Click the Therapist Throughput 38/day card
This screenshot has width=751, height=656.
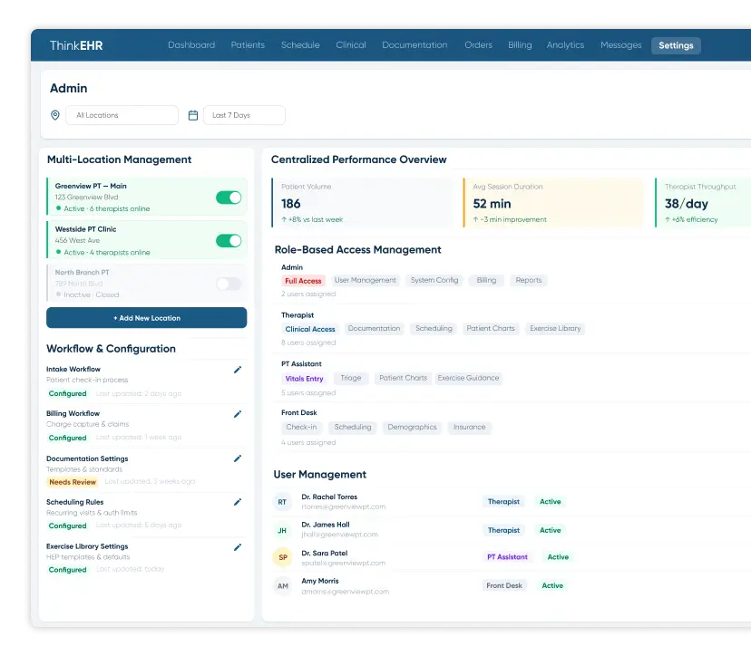[x=703, y=203]
